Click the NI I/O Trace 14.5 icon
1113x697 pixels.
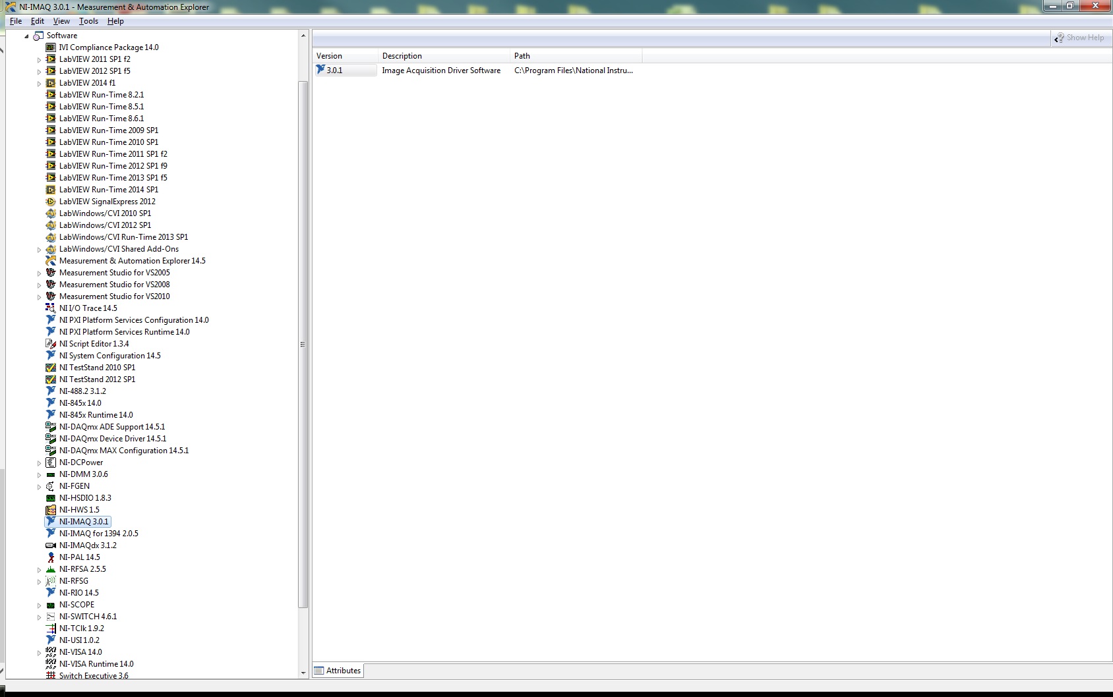(x=51, y=308)
